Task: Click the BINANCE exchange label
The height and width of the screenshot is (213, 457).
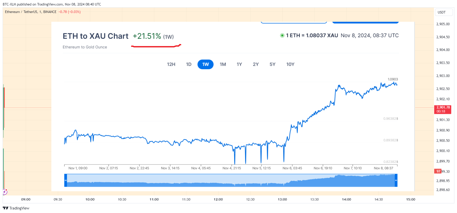Action: coord(50,12)
